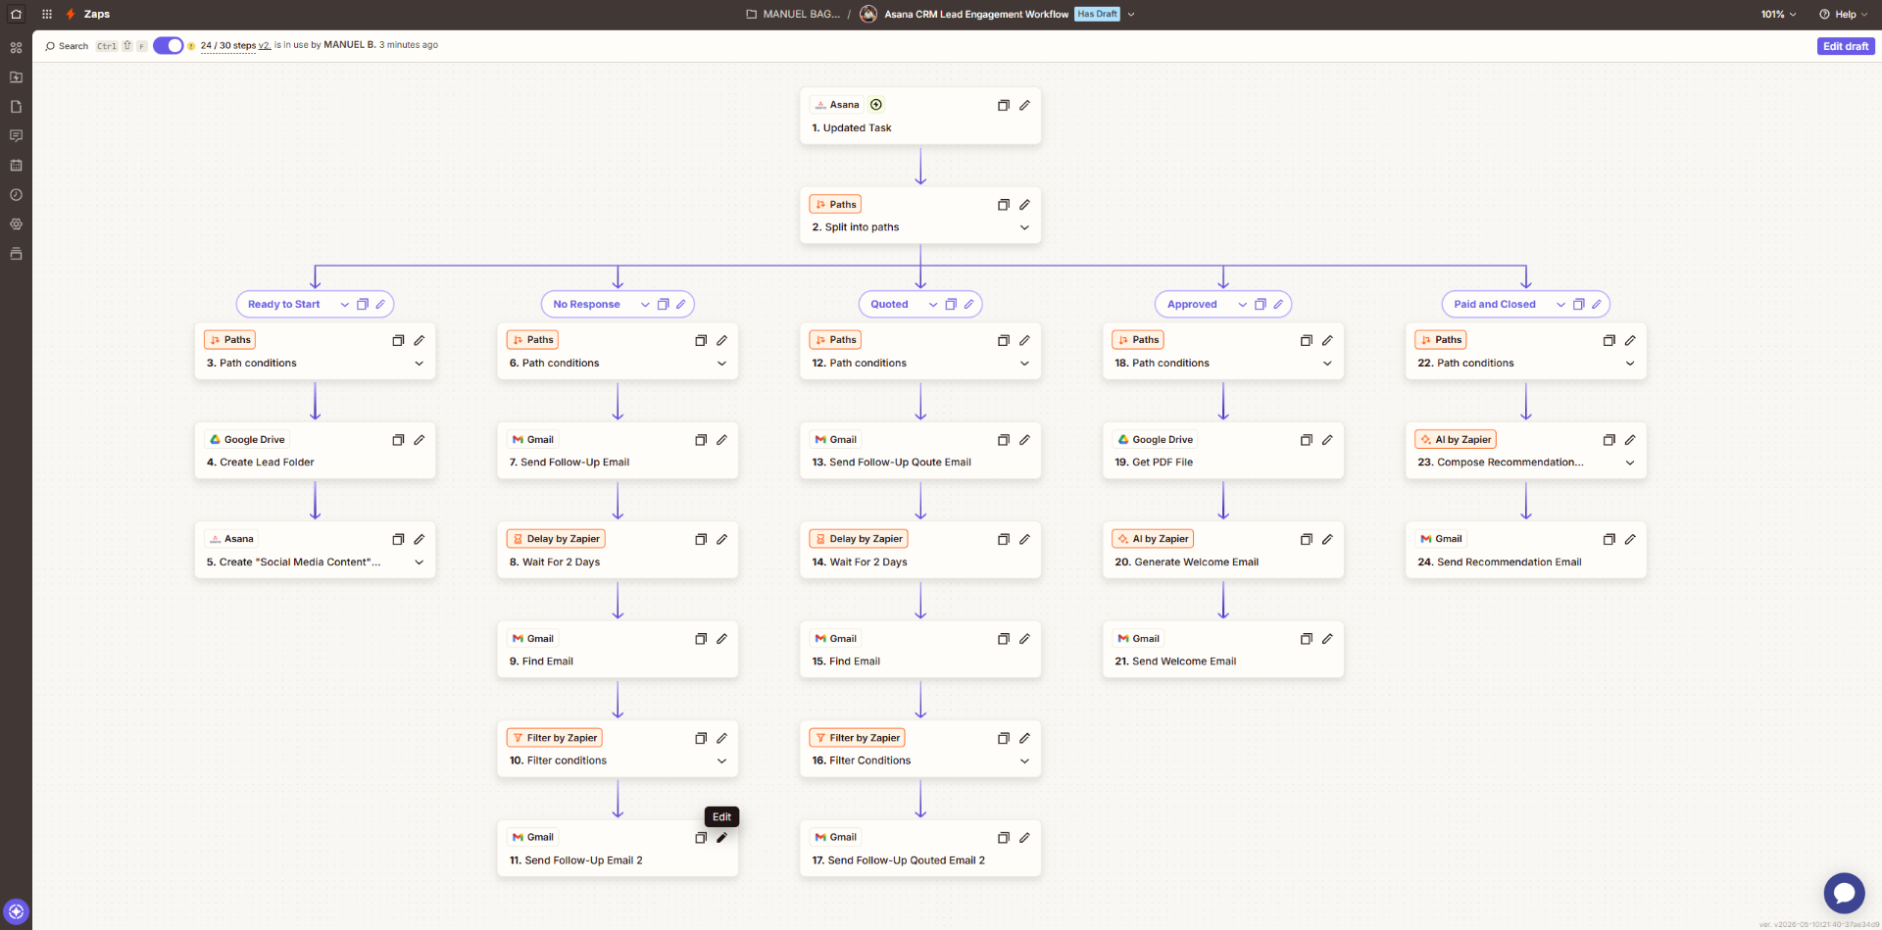
Task: Edit the Split into paths step
Action: click(1024, 205)
